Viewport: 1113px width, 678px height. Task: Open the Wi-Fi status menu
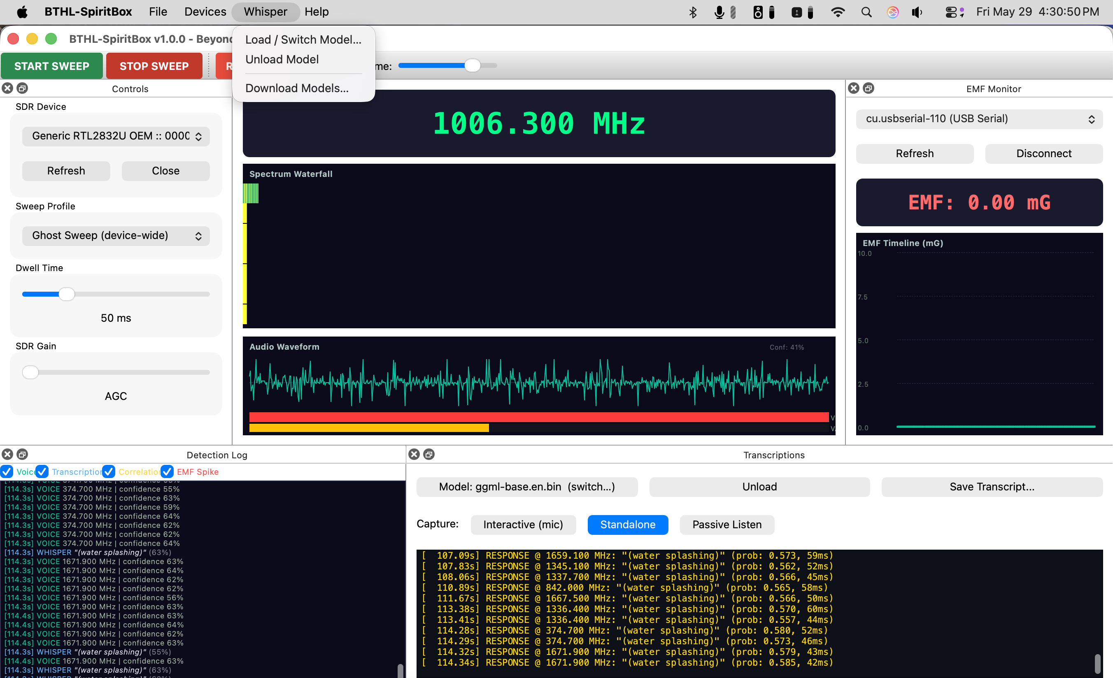[x=838, y=12]
